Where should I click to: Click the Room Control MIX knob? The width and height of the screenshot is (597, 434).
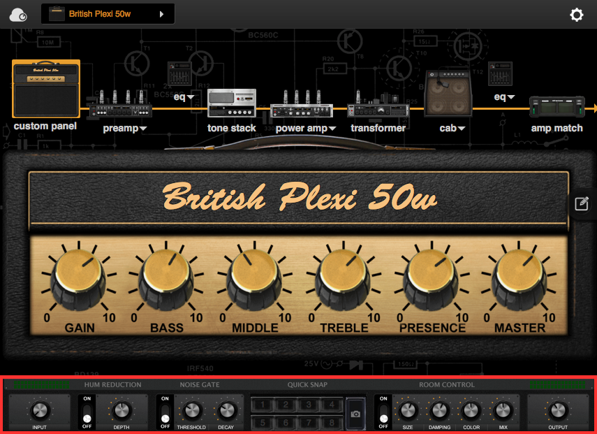(503, 410)
